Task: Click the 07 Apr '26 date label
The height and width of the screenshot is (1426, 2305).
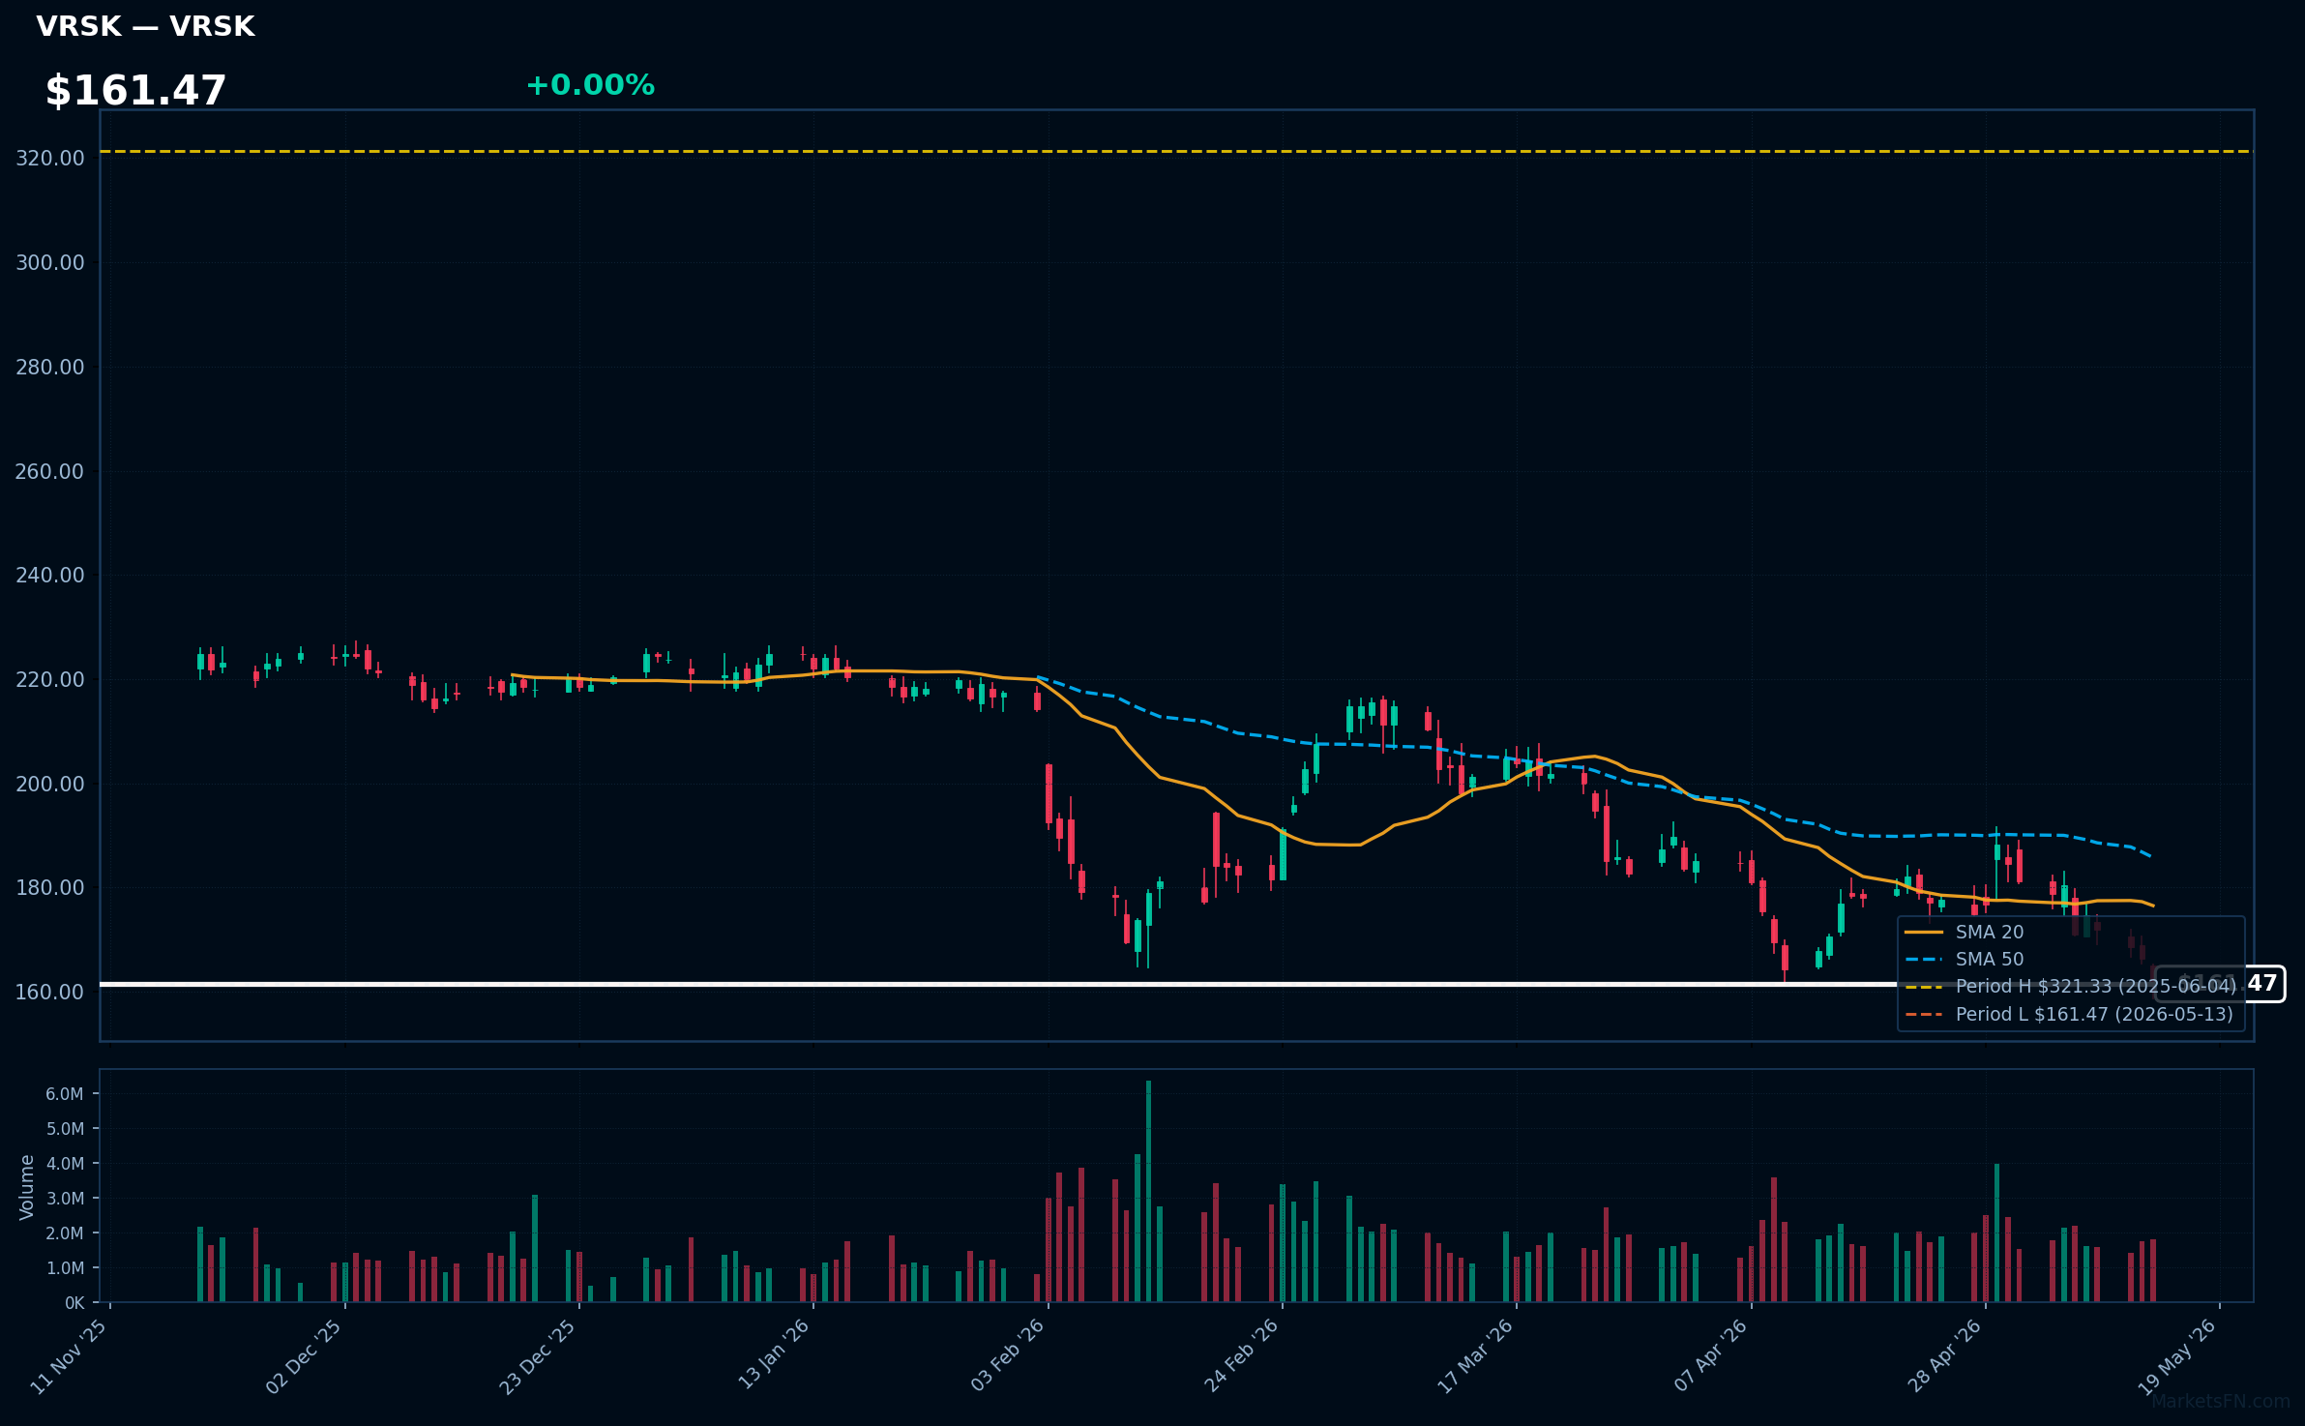Action: pos(1710,1356)
